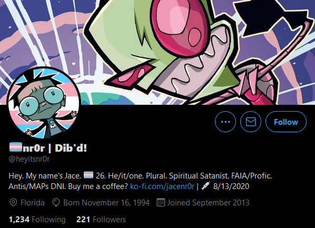Click the trans flag emoji in bio

pyautogui.click(x=88, y=175)
